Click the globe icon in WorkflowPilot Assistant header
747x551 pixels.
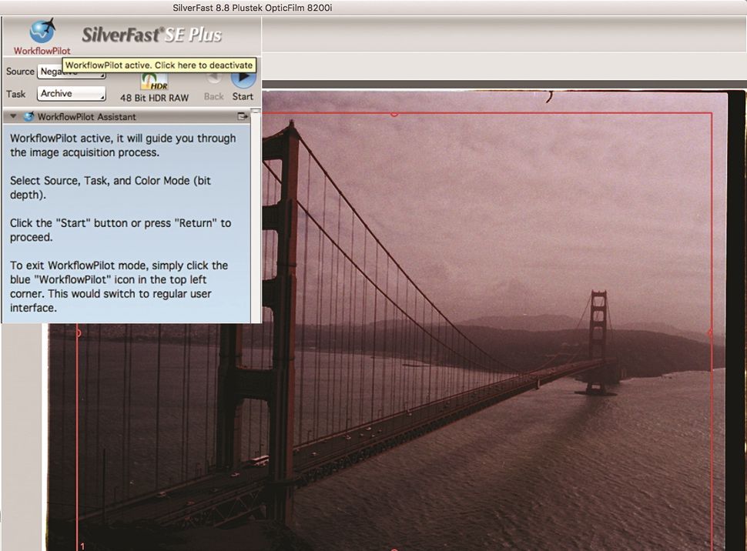27,116
